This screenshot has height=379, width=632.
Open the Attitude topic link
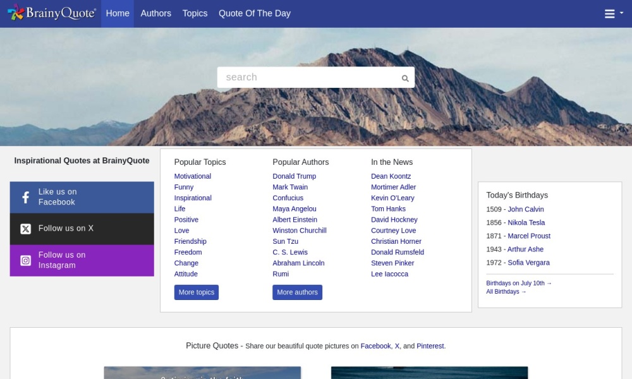click(186, 274)
